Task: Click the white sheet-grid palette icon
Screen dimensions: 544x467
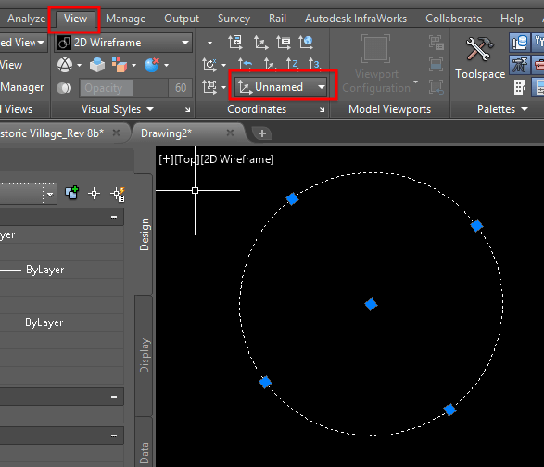Action: (520, 87)
